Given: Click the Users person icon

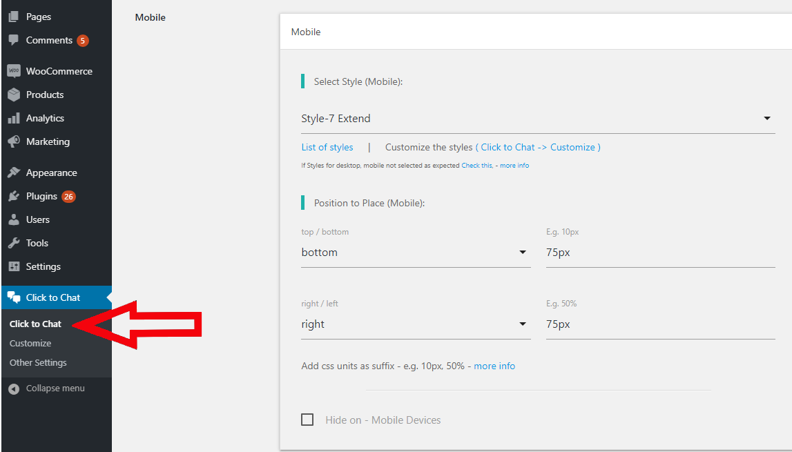Looking at the screenshot, I should [14, 219].
